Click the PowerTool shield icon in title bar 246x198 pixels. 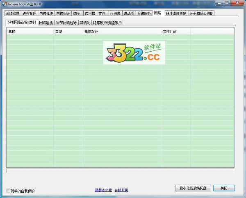pos(5,4)
